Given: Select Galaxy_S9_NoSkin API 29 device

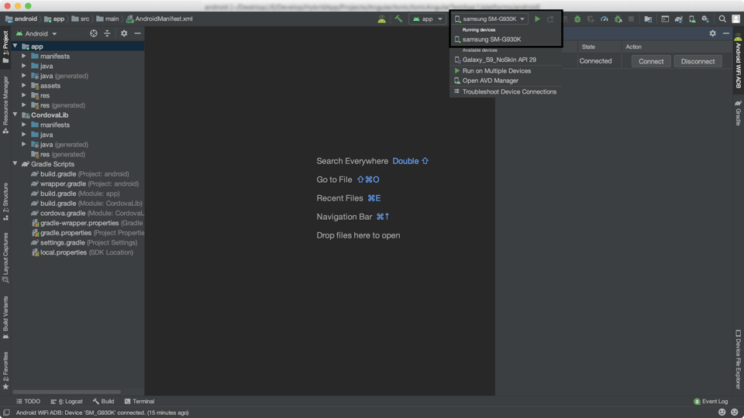Looking at the screenshot, I should point(506,60).
